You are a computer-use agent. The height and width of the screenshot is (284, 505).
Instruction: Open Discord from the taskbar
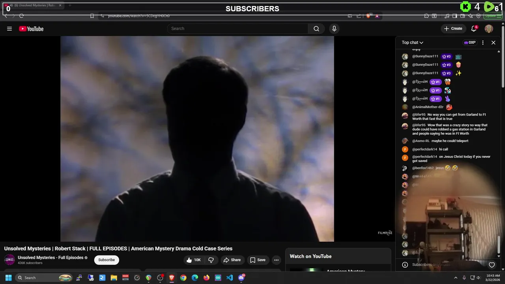tap(241, 278)
